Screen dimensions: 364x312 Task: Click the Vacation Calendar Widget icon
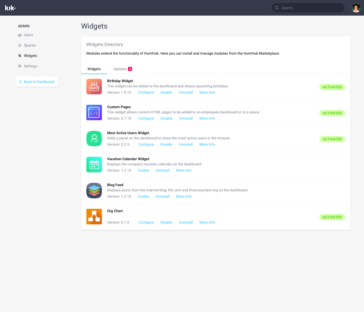pyautogui.click(x=94, y=164)
